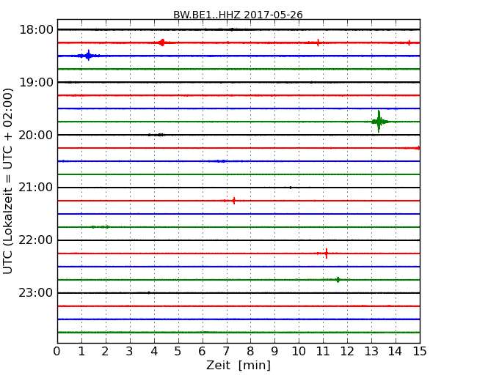Click the 19:00 time tick label
The width and height of the screenshot is (477, 381).
[36, 82]
